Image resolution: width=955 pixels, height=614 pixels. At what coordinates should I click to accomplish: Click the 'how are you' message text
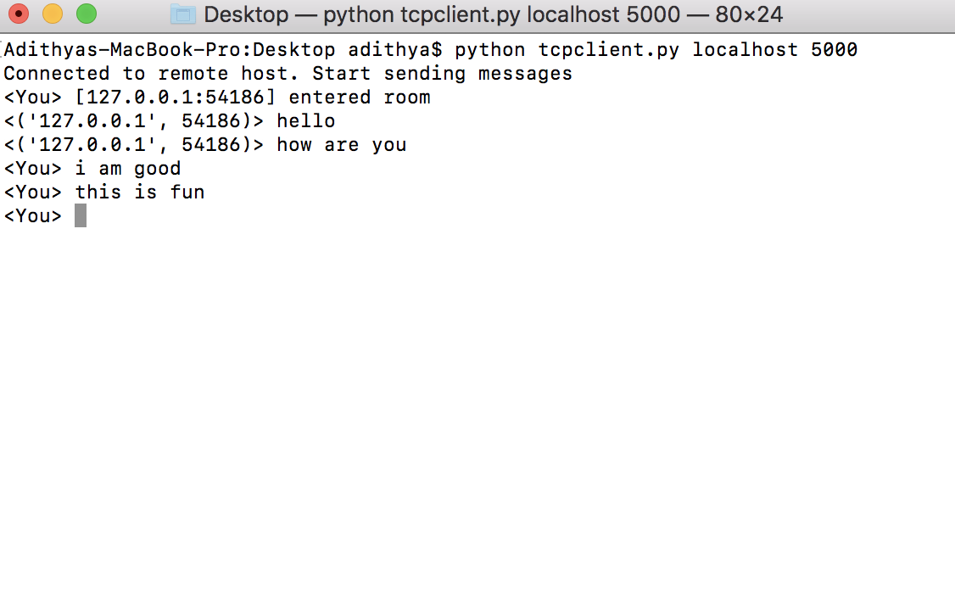(342, 144)
